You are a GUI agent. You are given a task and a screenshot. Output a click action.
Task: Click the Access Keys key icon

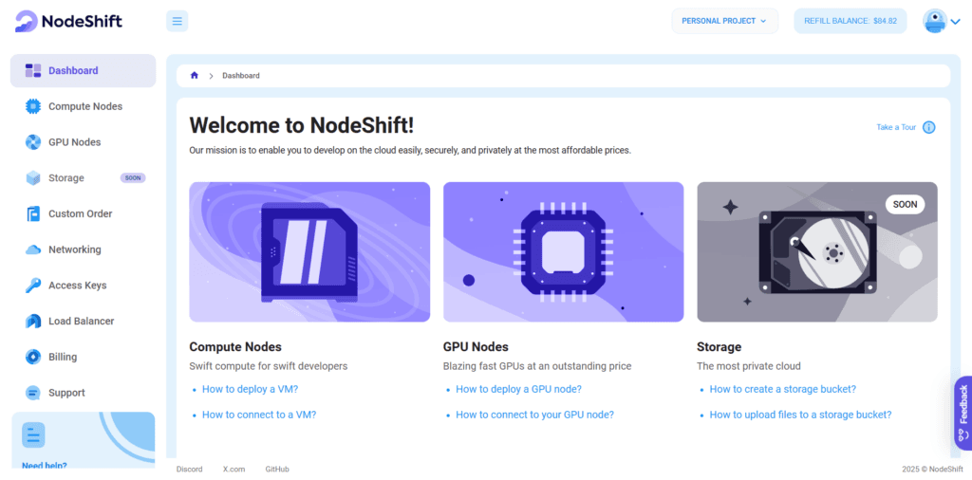tap(33, 286)
